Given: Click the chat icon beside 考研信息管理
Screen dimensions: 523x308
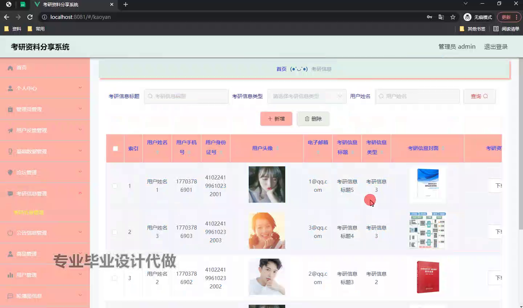Looking at the screenshot, I should tap(10, 194).
